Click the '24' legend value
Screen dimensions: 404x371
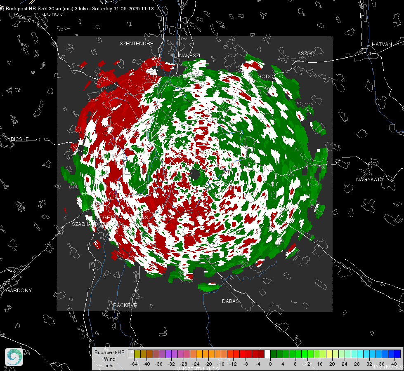345,364
